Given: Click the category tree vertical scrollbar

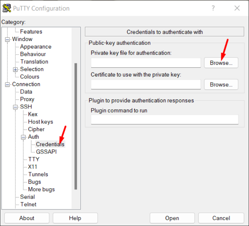Looking at the screenshot, I should coord(76,126).
